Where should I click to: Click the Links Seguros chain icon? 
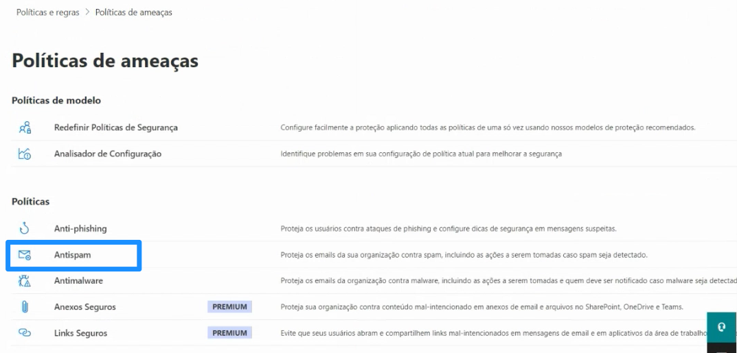click(25, 333)
